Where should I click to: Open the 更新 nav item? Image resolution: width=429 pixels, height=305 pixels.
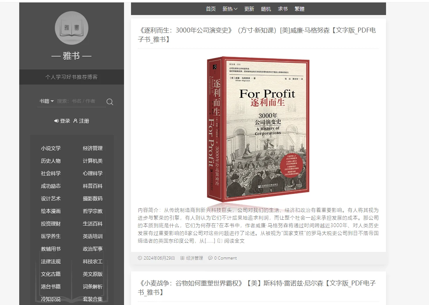tap(249, 9)
